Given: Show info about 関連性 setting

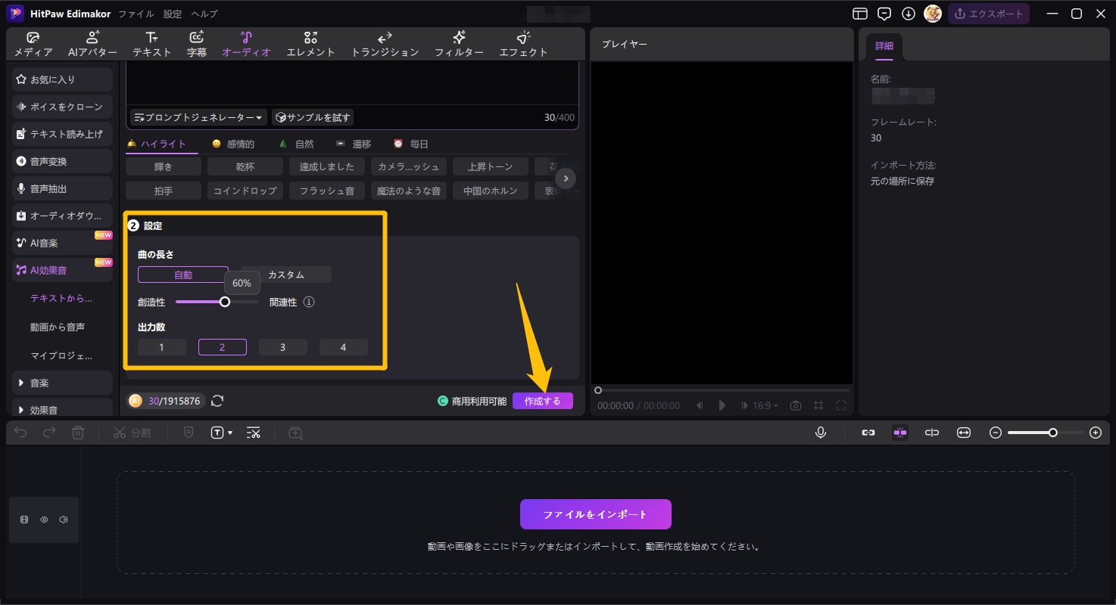Looking at the screenshot, I should pyautogui.click(x=309, y=302).
